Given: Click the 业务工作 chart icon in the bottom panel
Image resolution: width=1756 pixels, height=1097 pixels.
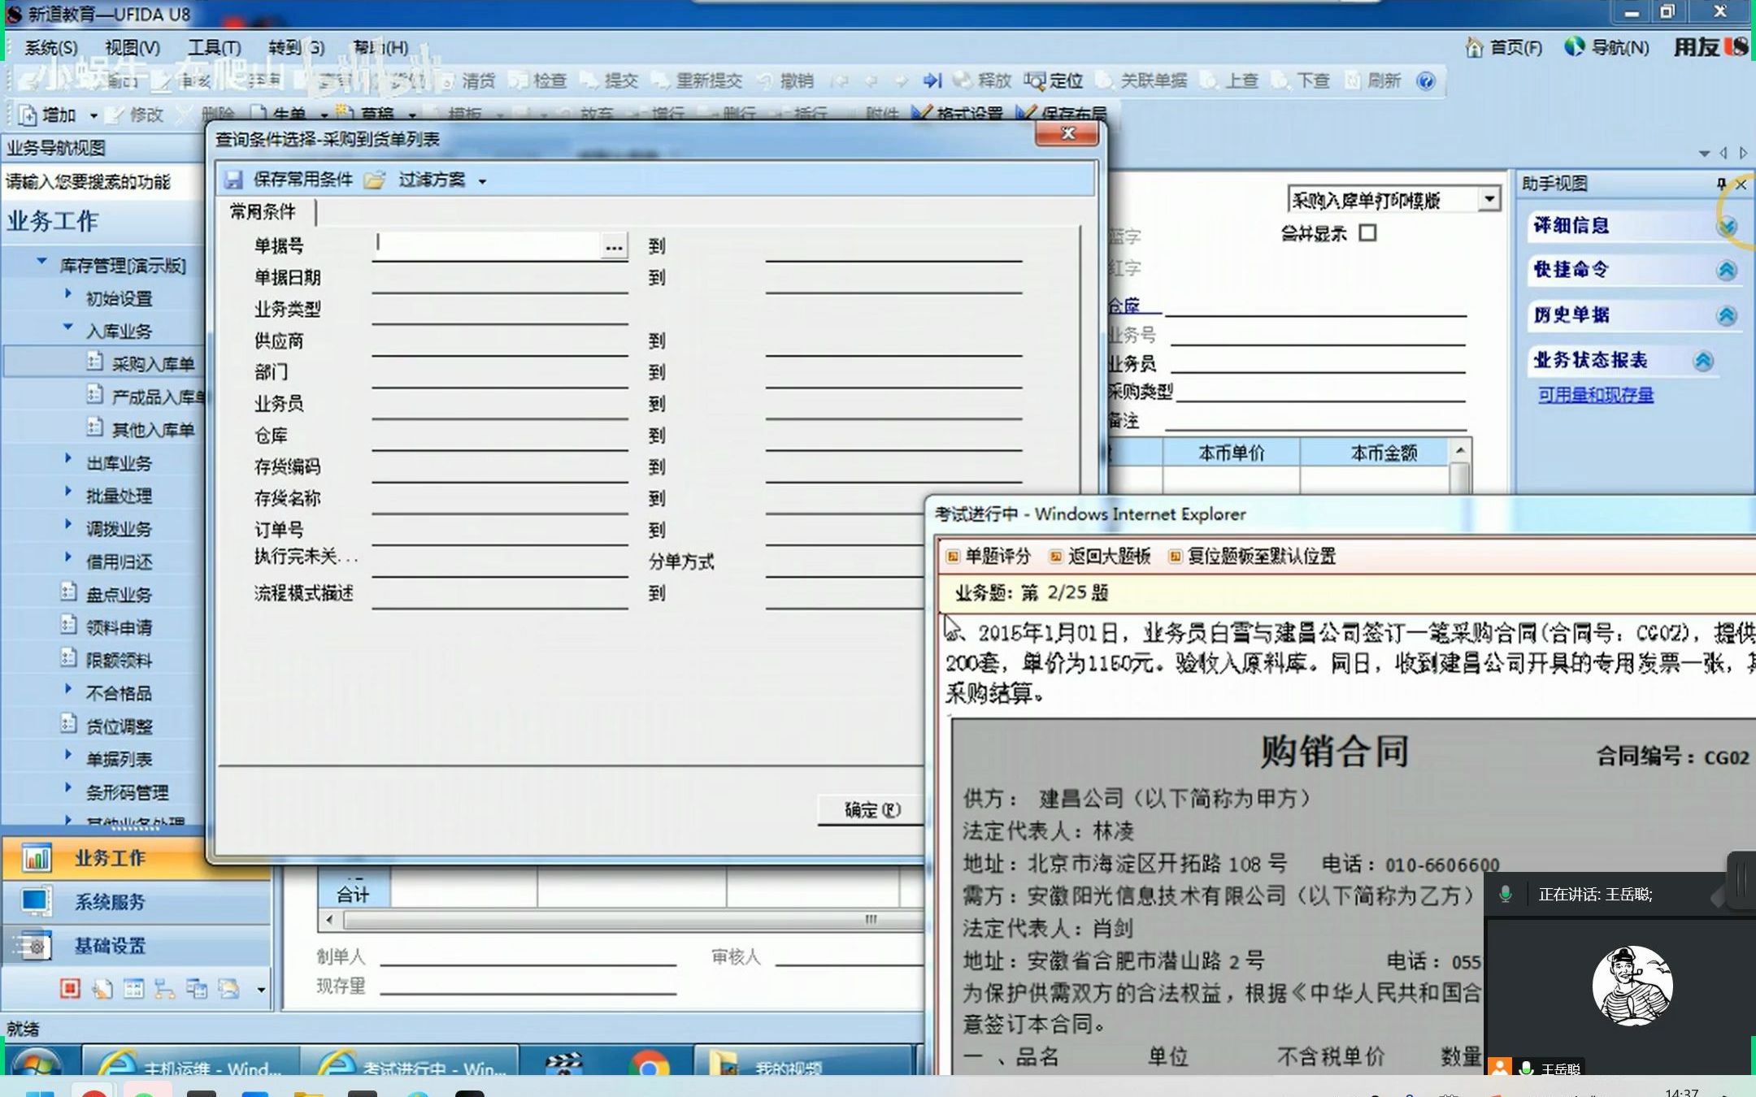Looking at the screenshot, I should 37,858.
